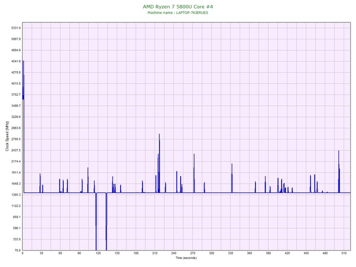Click the 1648.3 y-axis value
The image size is (356, 267).
16,184
